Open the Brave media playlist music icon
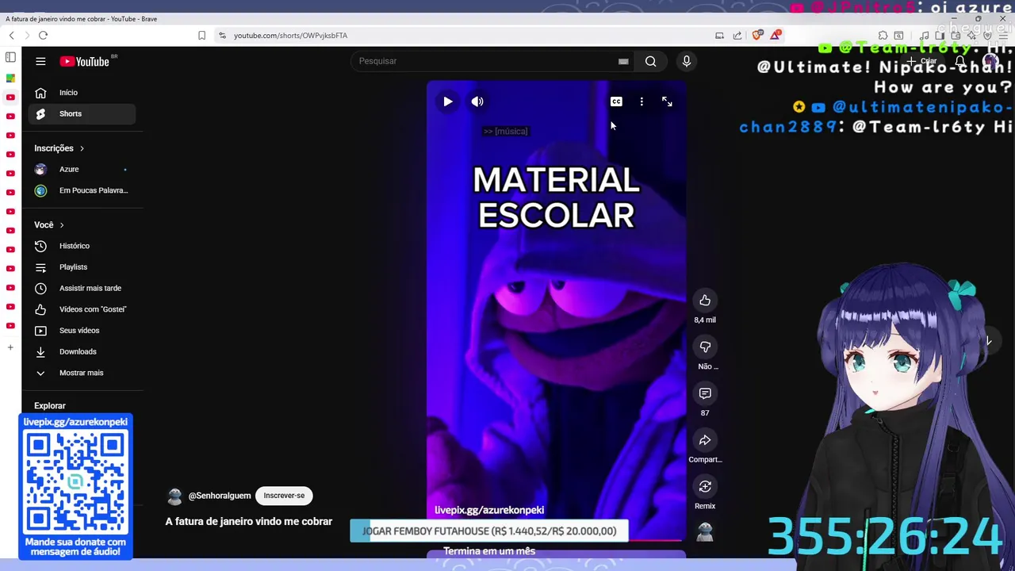The image size is (1015, 571). [x=925, y=35]
